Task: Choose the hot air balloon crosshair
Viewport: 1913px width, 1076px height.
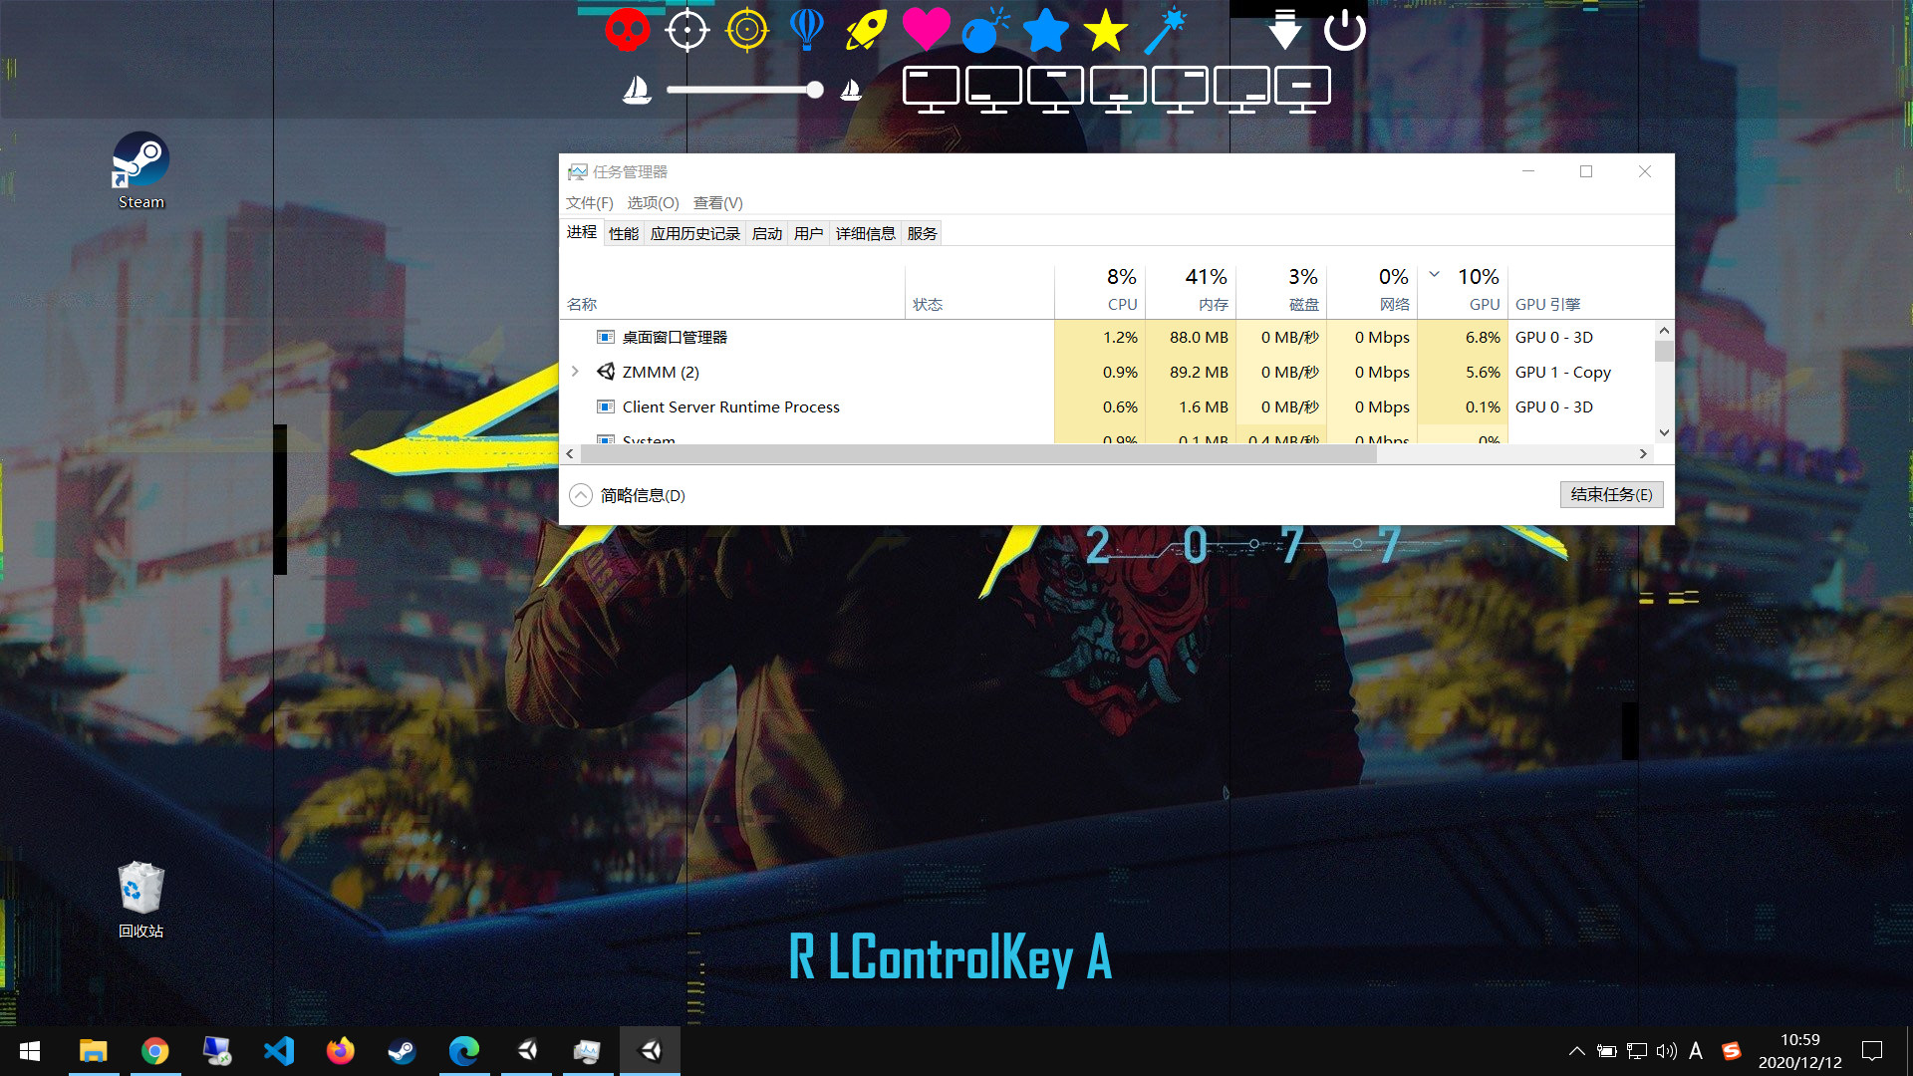Action: (x=806, y=29)
